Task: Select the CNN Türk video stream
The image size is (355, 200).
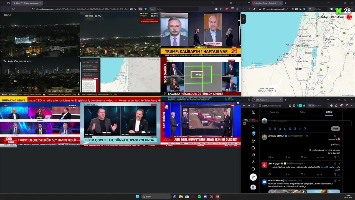Action: coord(201,34)
